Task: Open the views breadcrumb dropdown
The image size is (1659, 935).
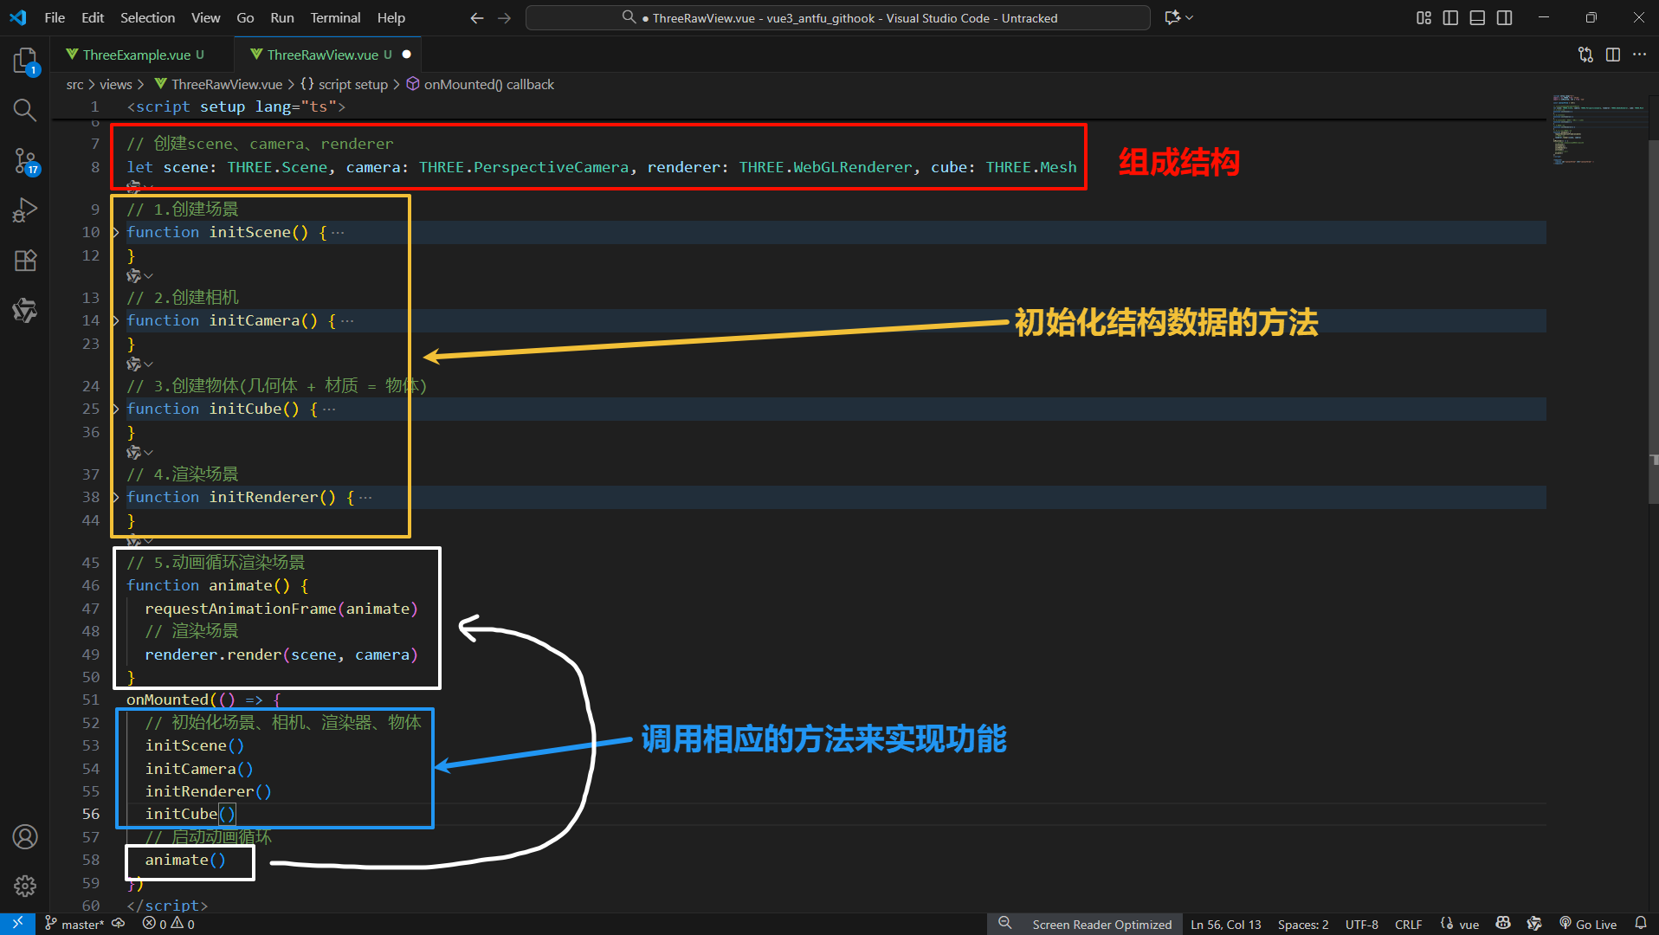Action: 115,84
